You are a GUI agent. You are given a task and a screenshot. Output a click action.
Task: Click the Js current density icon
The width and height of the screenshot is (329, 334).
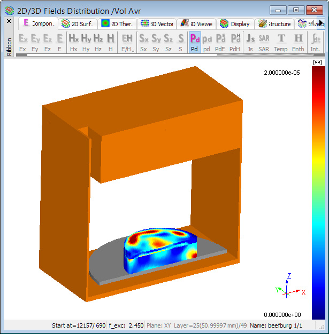pyautogui.click(x=250, y=42)
